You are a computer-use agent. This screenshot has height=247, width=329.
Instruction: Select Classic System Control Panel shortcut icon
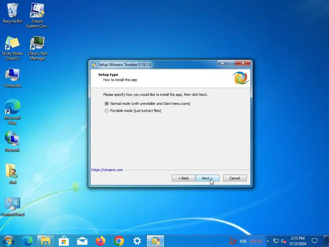(x=38, y=15)
